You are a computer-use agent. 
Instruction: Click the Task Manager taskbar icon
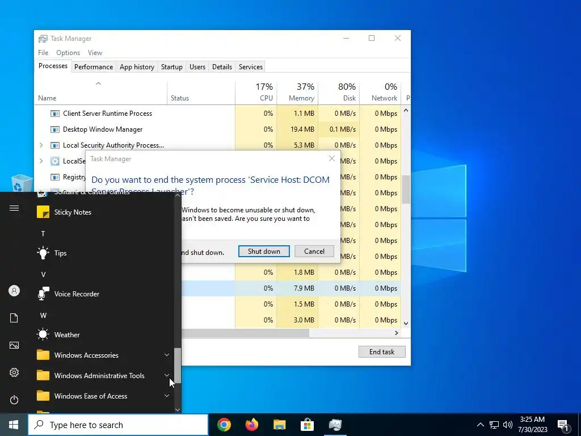tap(335, 425)
